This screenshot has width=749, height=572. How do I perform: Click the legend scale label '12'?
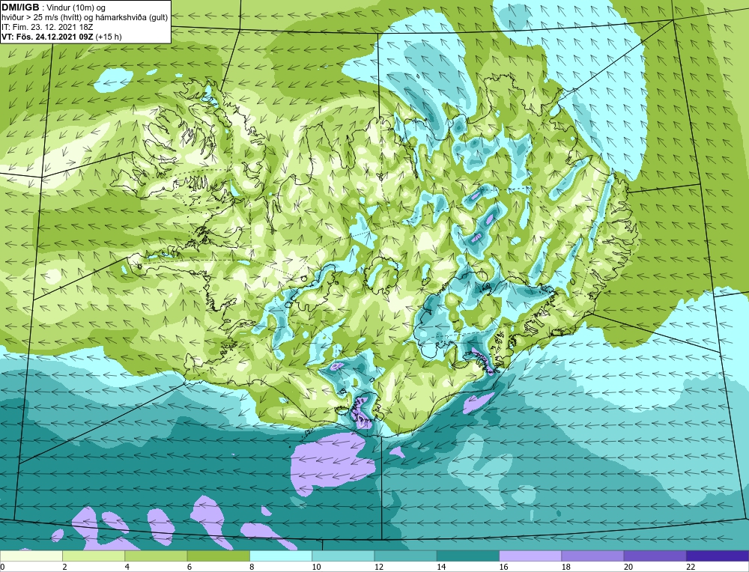coord(379,567)
